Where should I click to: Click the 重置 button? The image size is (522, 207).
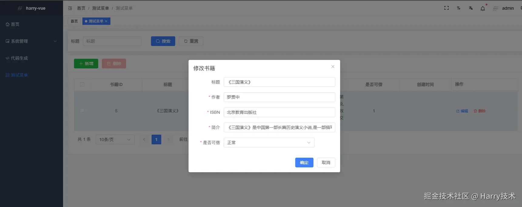(x=191, y=41)
